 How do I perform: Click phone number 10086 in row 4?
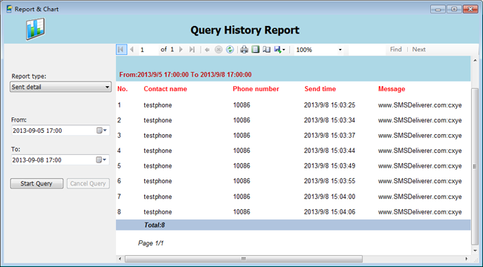click(241, 151)
